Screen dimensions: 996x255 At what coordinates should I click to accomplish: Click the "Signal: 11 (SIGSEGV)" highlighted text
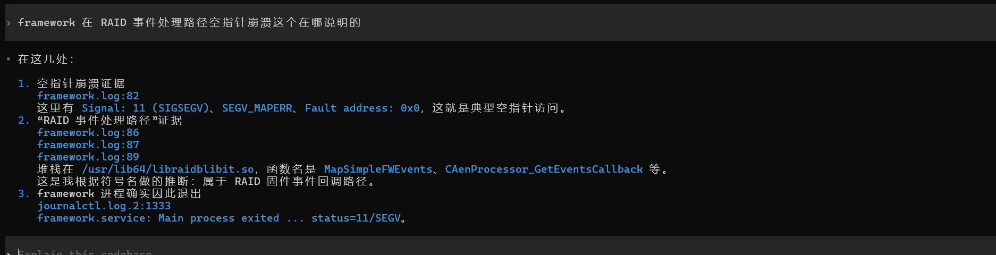145,108
